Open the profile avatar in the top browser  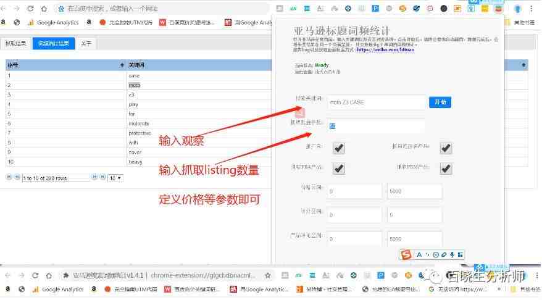(x=517, y=9)
